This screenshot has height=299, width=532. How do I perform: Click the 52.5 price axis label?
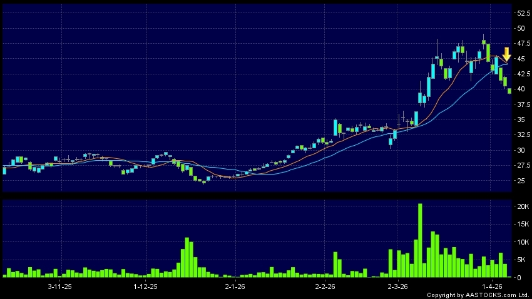click(523, 13)
